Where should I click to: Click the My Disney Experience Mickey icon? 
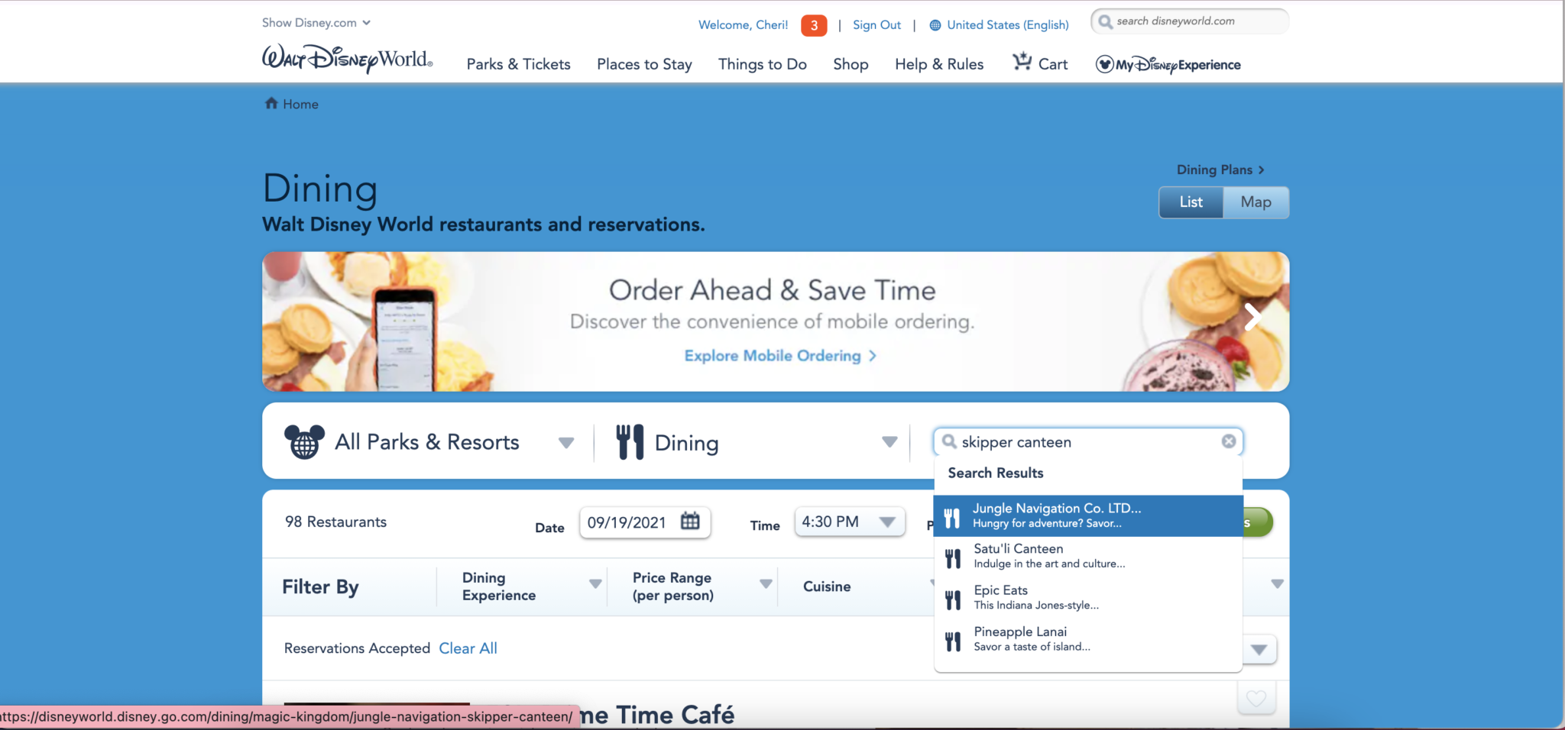[1104, 64]
